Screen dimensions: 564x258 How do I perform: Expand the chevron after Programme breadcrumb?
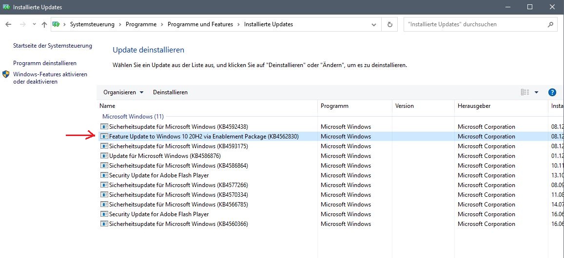click(x=162, y=24)
